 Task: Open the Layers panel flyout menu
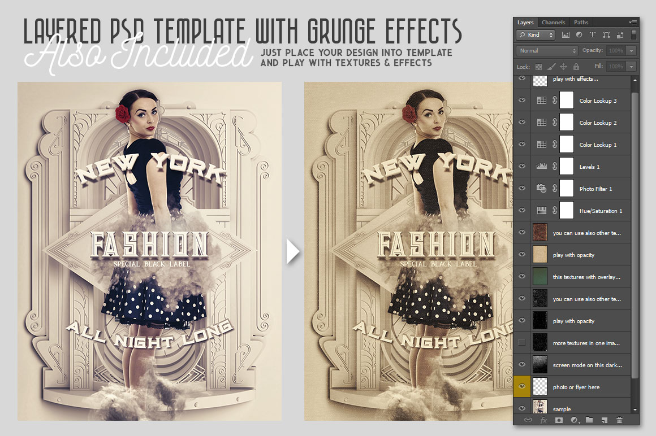tap(633, 22)
